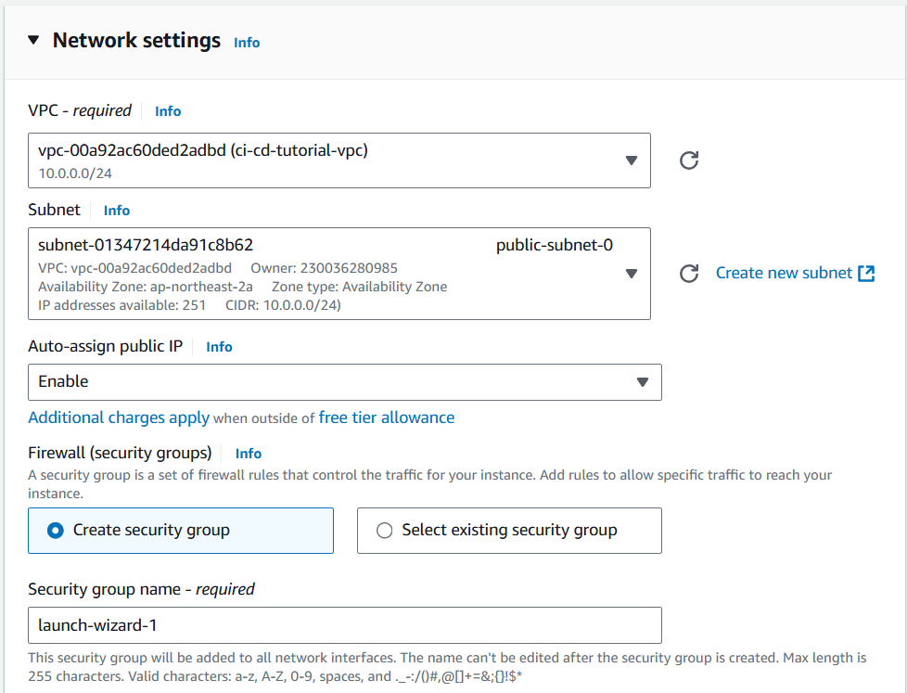Viewport: 907px width, 693px height.
Task: Click external link icon beside Create new subnet
Action: [x=866, y=273]
